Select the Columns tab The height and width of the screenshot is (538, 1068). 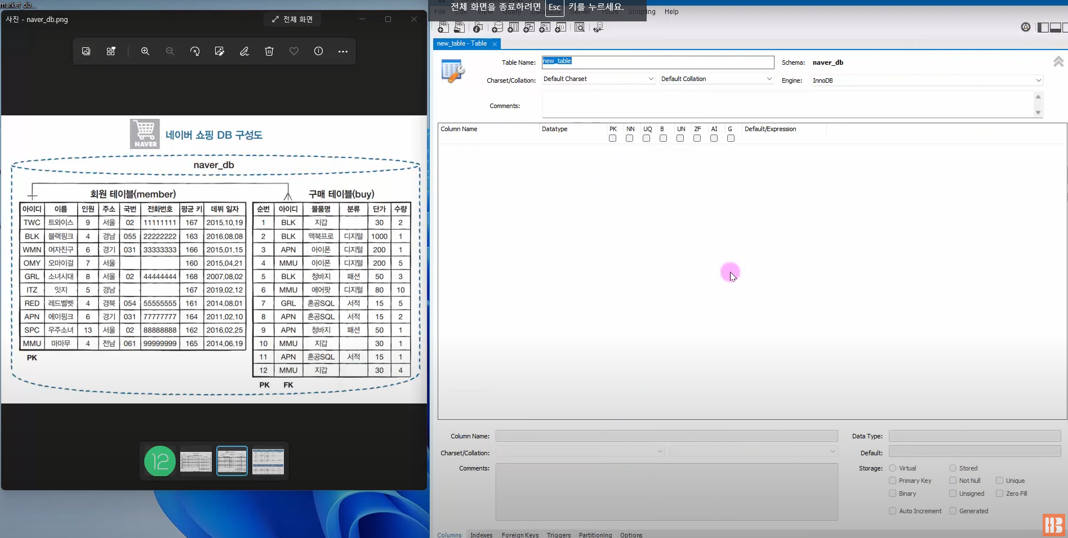click(449, 535)
